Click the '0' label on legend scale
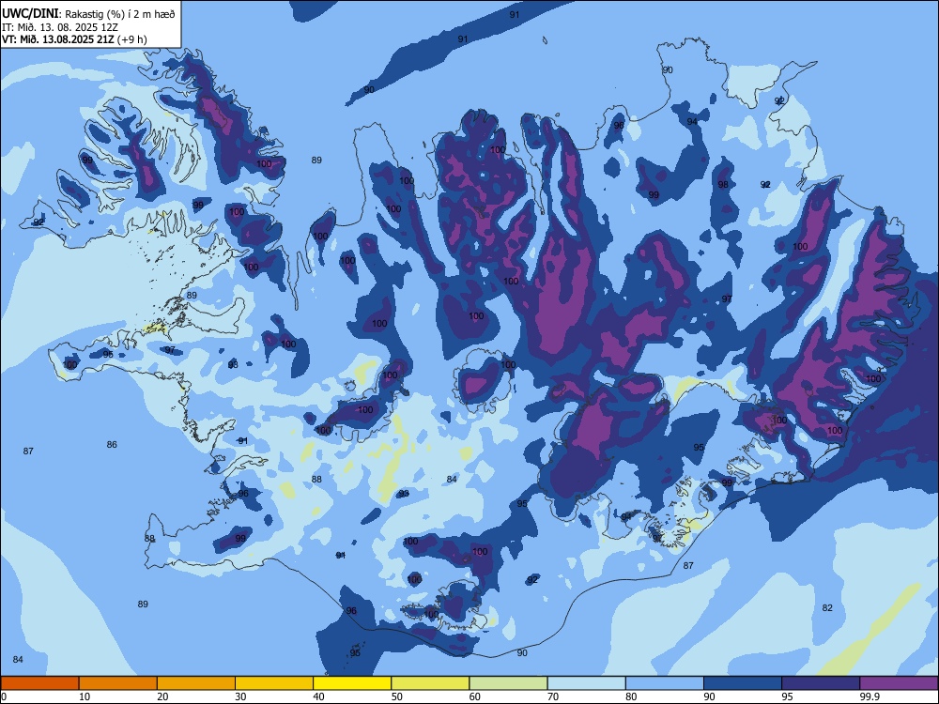 coord(4,696)
